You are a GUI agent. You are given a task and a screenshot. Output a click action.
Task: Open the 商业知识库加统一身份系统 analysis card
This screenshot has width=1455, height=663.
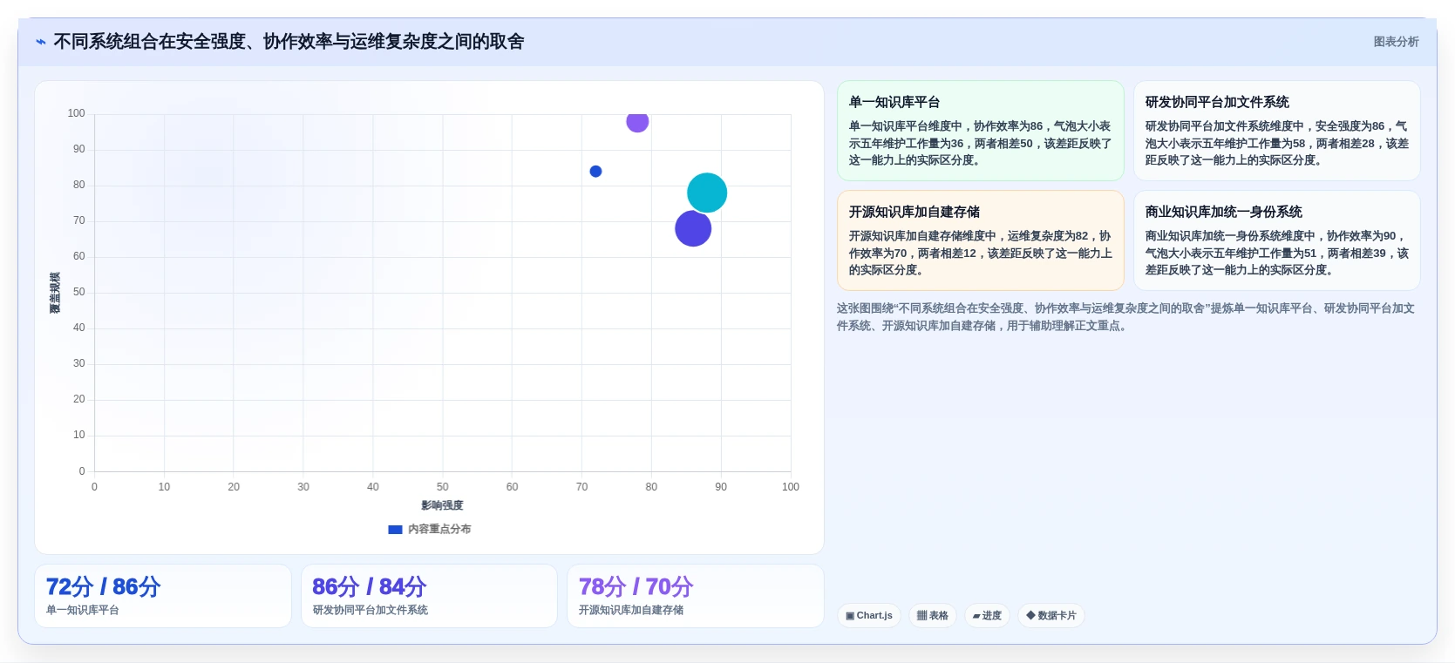click(x=1276, y=240)
